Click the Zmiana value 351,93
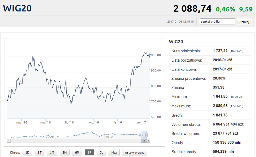The image size is (256, 157). (x=218, y=87)
